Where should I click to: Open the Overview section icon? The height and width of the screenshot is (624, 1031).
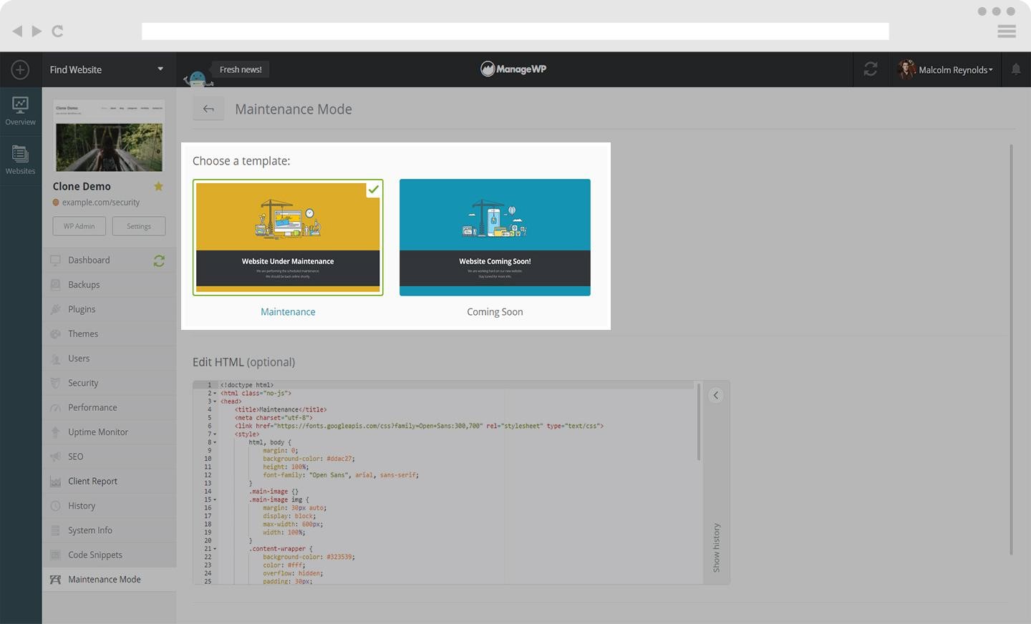click(x=20, y=112)
